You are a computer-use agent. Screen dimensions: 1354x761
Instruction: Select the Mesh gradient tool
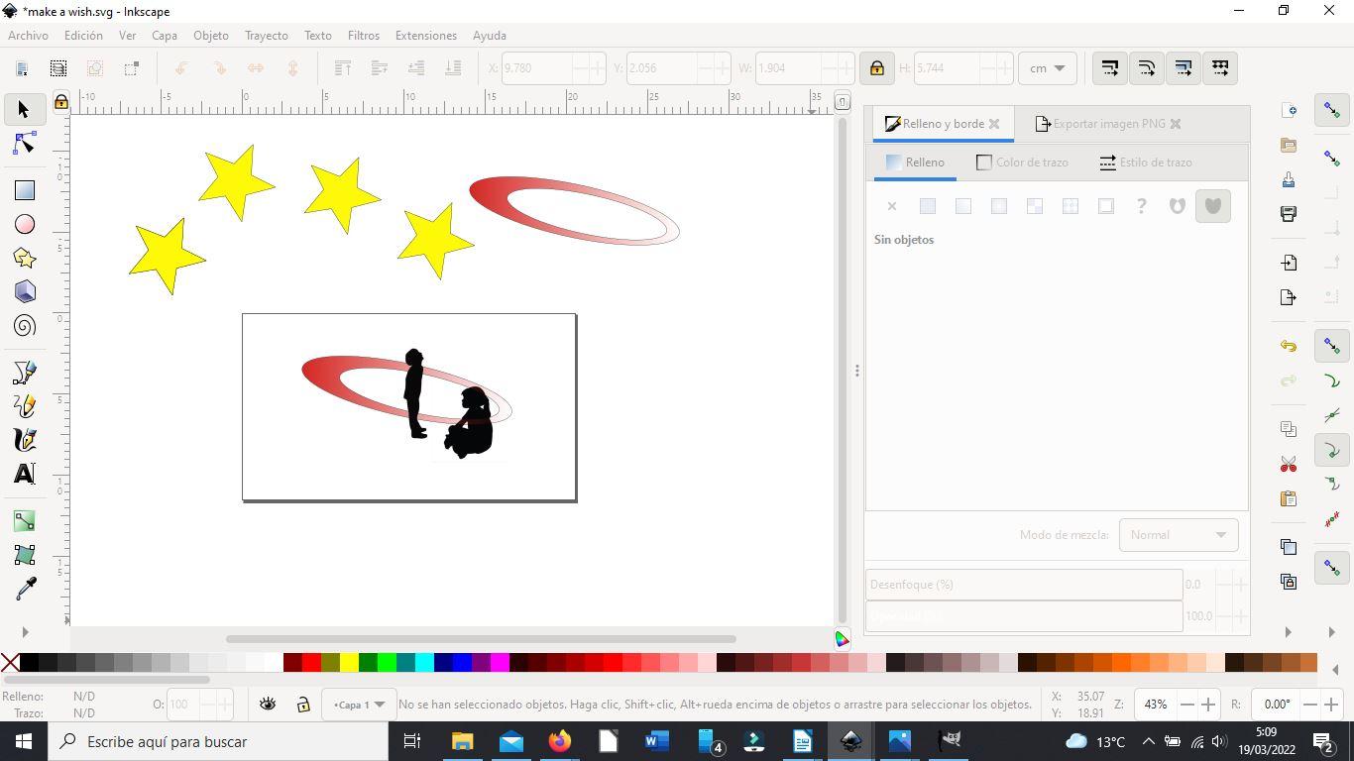pos(24,555)
